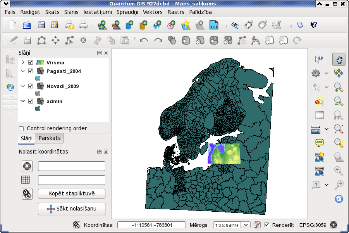Screen dimensions: 349x233
Task: Collapse the Pagasti_2004 layer node
Action: click(x=22, y=71)
